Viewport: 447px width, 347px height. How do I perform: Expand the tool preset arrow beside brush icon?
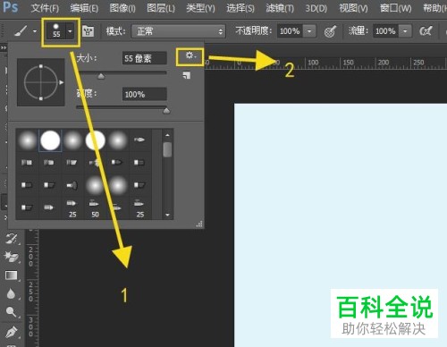[35, 31]
